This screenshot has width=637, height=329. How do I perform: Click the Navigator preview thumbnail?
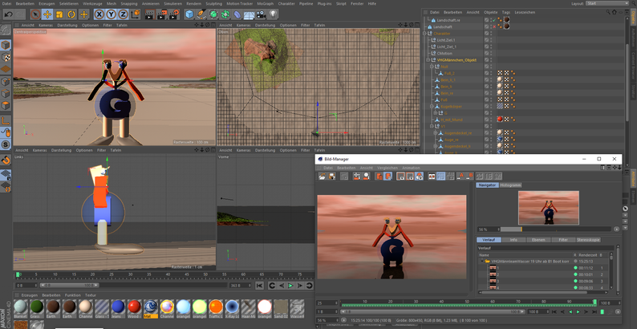coord(548,208)
